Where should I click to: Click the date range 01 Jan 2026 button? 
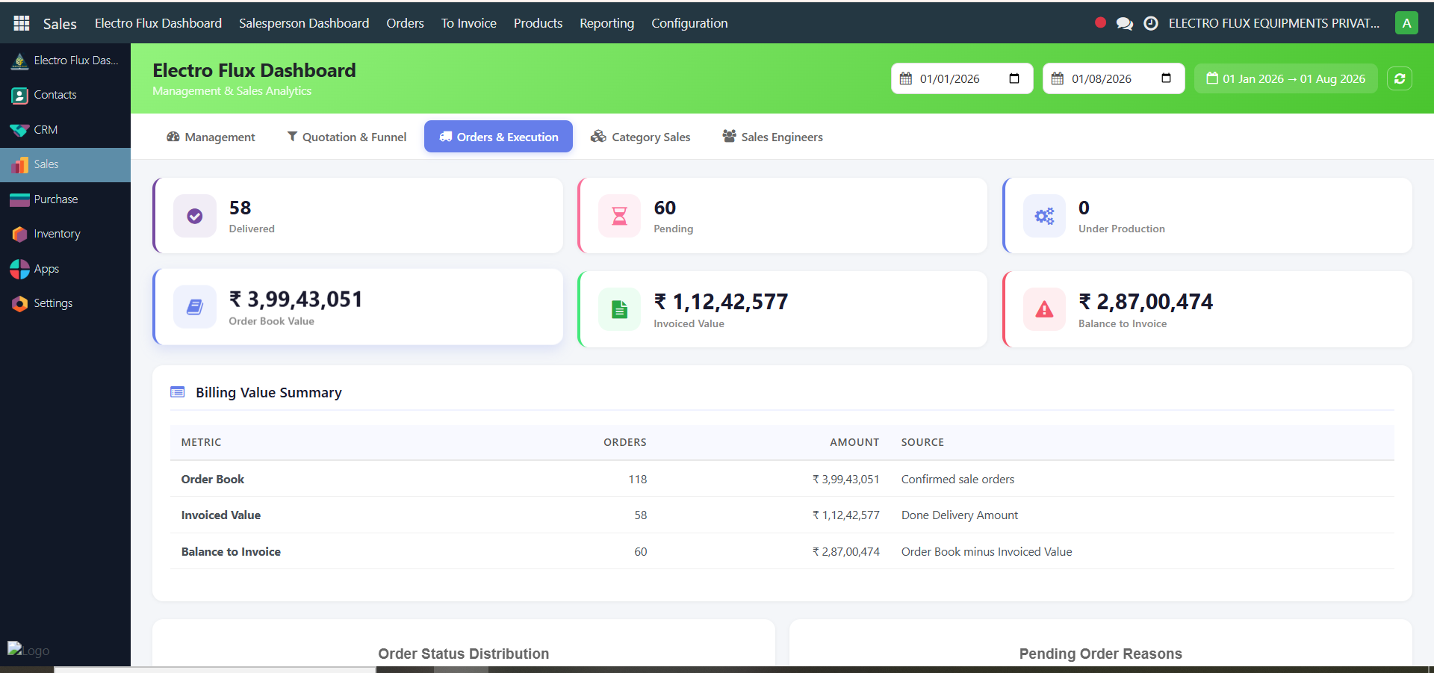click(x=1286, y=78)
